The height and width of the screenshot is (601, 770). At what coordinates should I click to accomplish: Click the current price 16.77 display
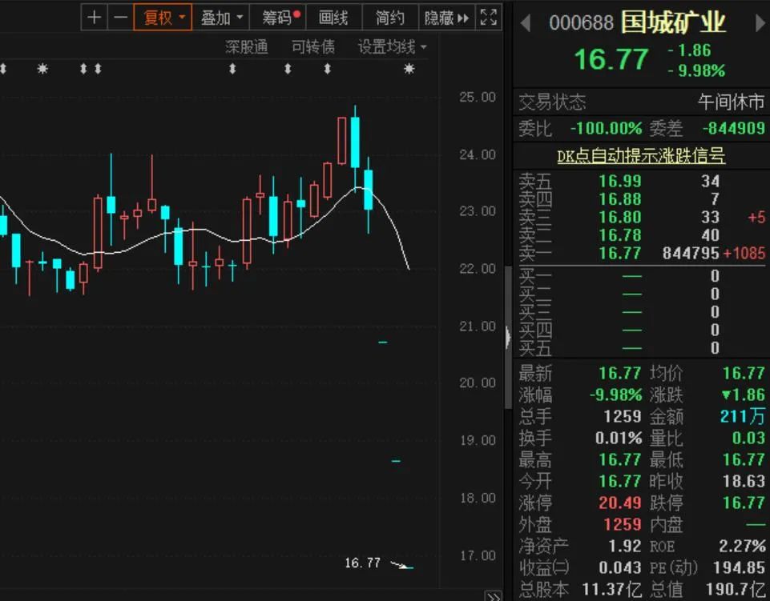(611, 58)
